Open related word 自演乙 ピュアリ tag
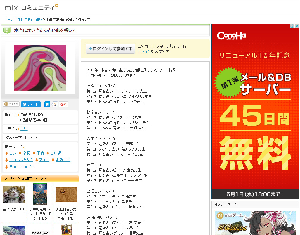This screenshot has height=235, width=300. coord(21,167)
